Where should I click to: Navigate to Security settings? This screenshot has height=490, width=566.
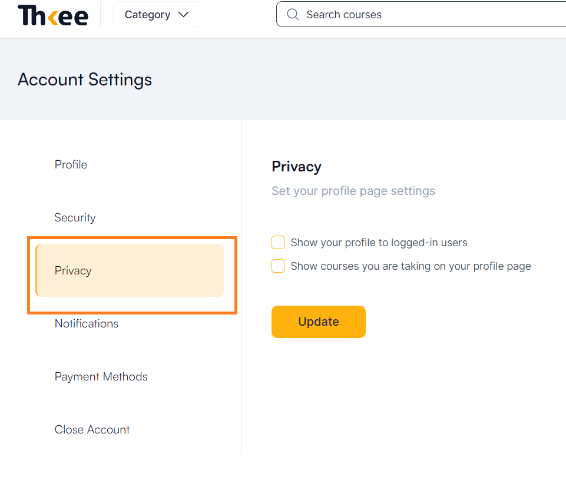click(x=75, y=217)
